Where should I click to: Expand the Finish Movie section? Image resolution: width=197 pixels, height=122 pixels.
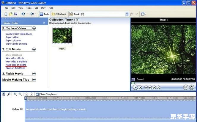tap(34, 73)
